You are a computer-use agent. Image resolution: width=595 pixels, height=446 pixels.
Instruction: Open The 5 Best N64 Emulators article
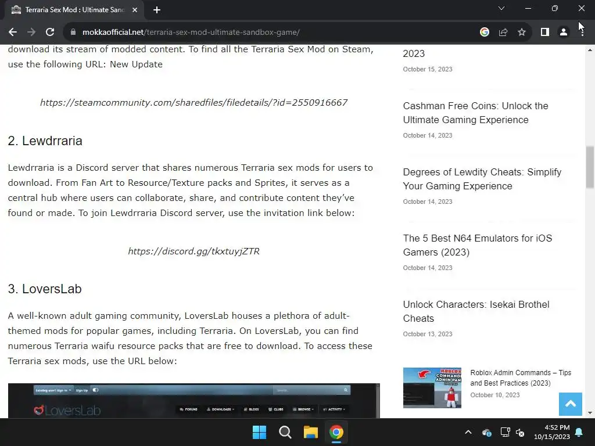pos(478,245)
